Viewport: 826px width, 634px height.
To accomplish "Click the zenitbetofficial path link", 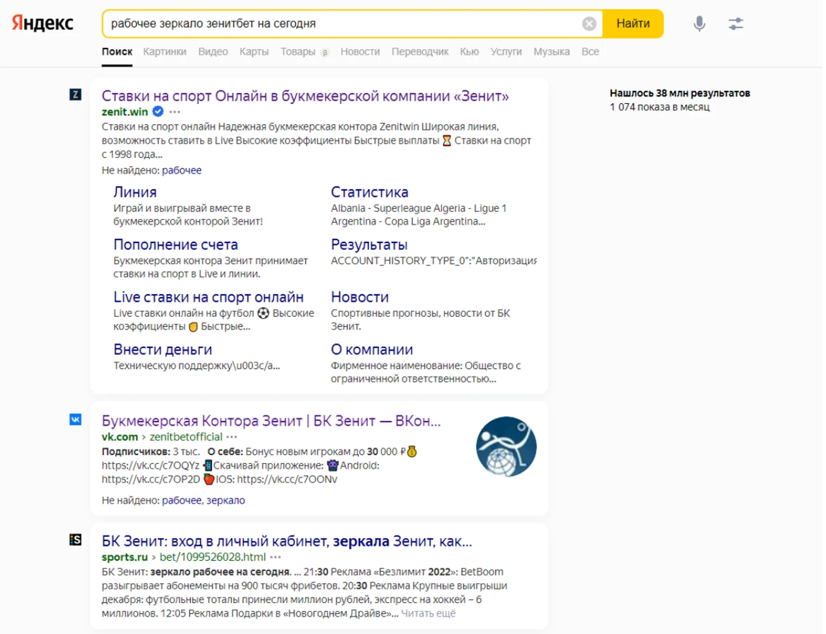I will click(x=186, y=437).
